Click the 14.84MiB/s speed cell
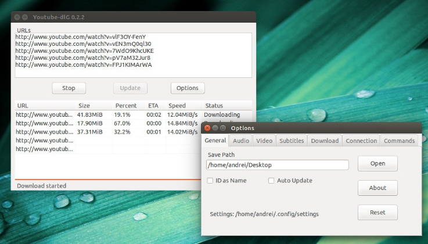Screen dimensions: 428x244 pyautogui.click(x=182, y=123)
